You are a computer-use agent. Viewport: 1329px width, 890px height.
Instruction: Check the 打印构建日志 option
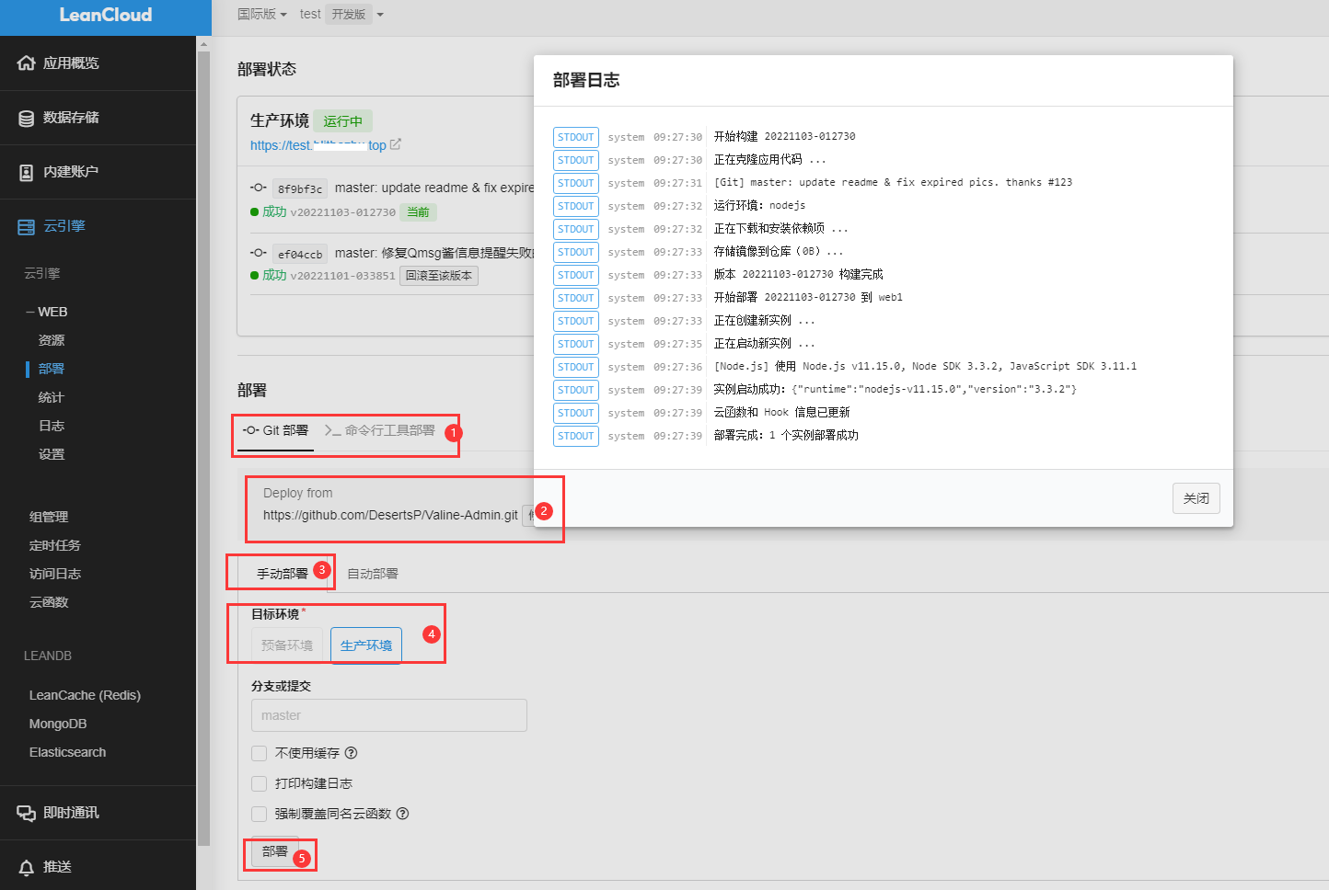click(x=260, y=783)
